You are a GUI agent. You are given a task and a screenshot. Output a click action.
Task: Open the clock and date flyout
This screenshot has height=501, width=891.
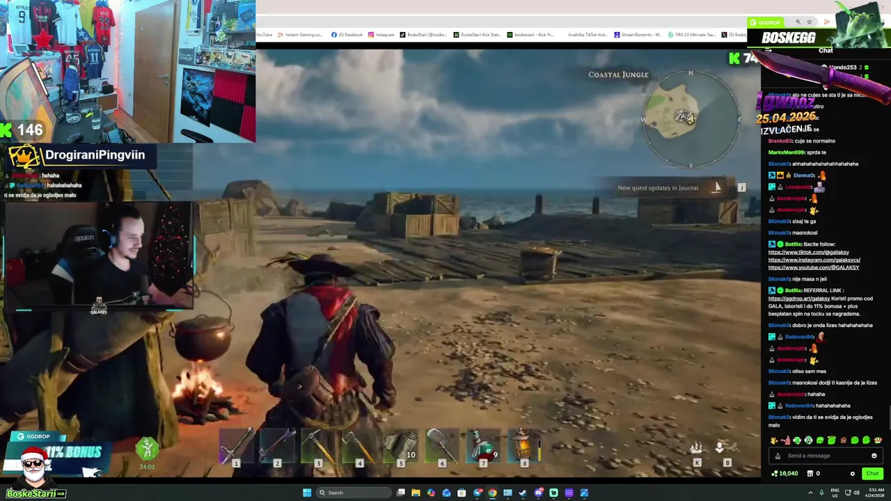tap(876, 493)
